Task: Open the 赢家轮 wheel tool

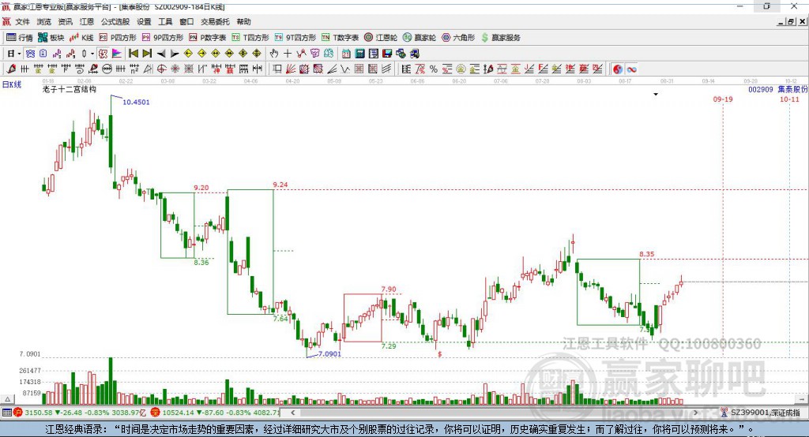Action: click(420, 38)
